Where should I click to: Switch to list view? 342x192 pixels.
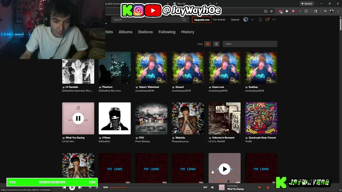pyautogui.click(x=216, y=44)
